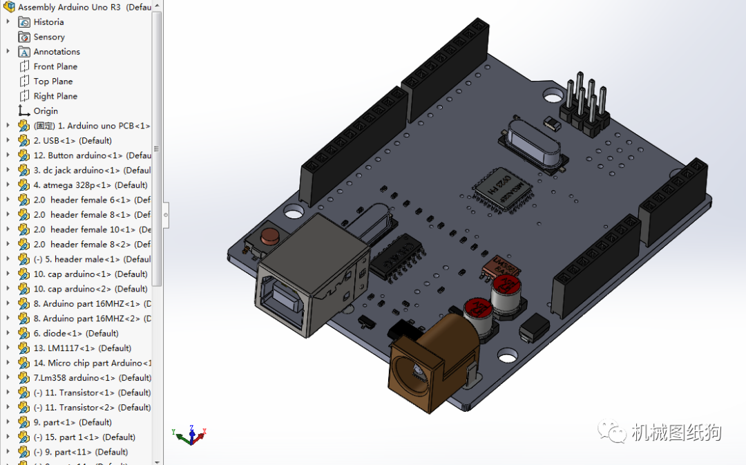
Task: Expand the 9. part<11> node
Action: click(x=8, y=452)
